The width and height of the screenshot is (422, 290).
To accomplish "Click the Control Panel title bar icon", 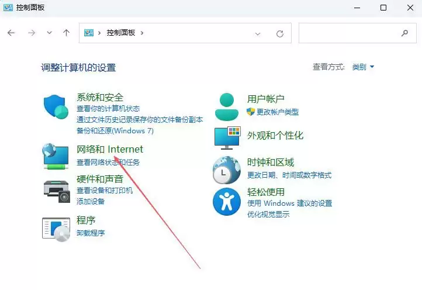I will (8, 8).
